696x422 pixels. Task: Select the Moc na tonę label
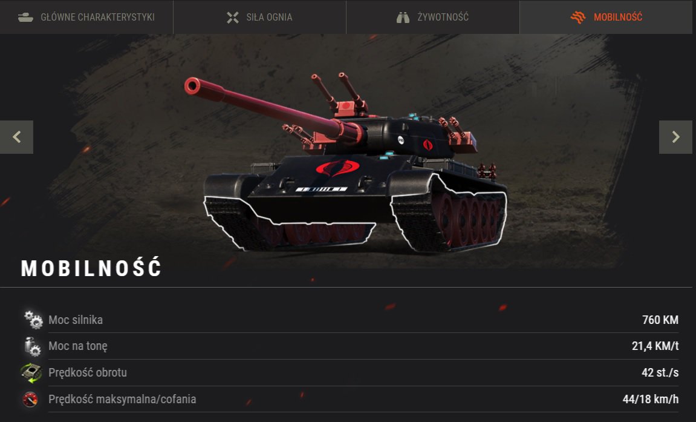click(x=77, y=346)
